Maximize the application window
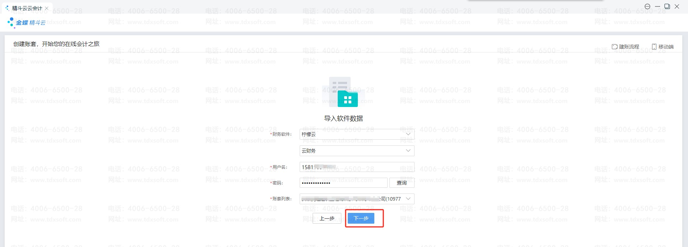The width and height of the screenshot is (688, 247). [667, 6]
